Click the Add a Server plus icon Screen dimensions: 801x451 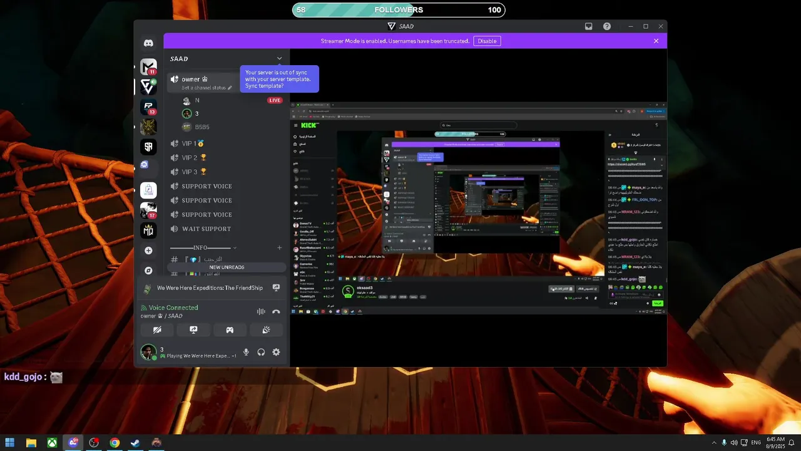tap(148, 251)
